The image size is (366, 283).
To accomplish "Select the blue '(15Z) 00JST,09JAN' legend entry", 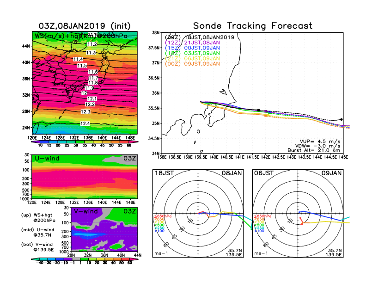I will [x=192, y=48].
